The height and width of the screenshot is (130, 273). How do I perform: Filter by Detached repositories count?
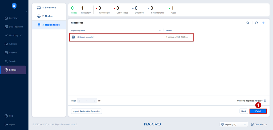coord(138,10)
